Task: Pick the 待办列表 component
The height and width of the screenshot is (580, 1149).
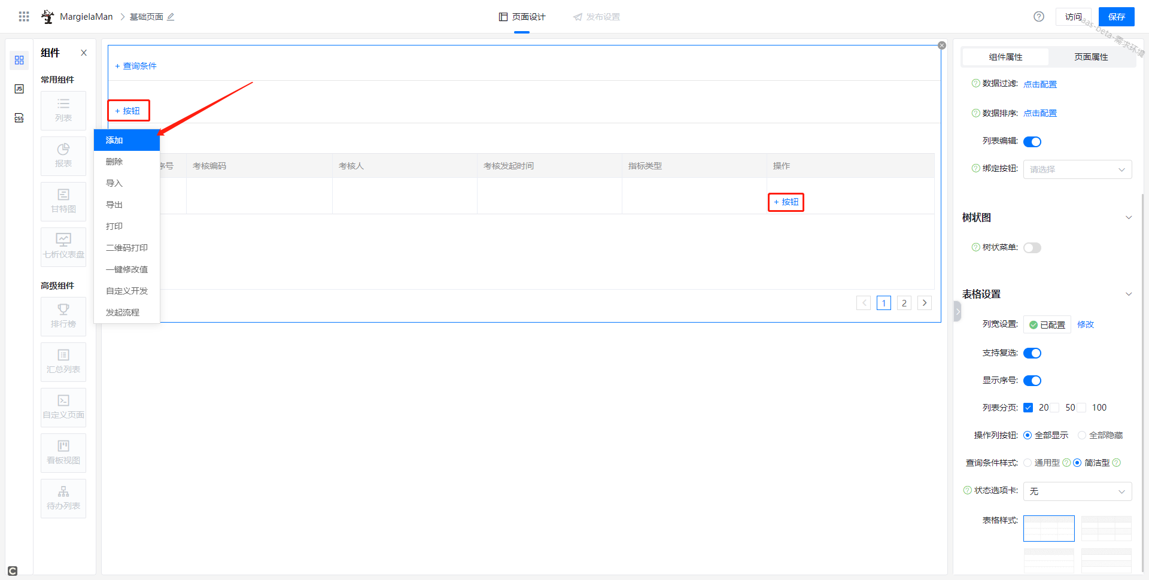Action: pyautogui.click(x=63, y=498)
